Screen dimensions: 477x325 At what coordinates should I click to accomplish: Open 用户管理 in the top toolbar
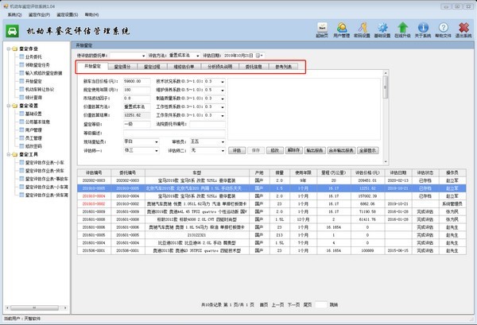342,28
